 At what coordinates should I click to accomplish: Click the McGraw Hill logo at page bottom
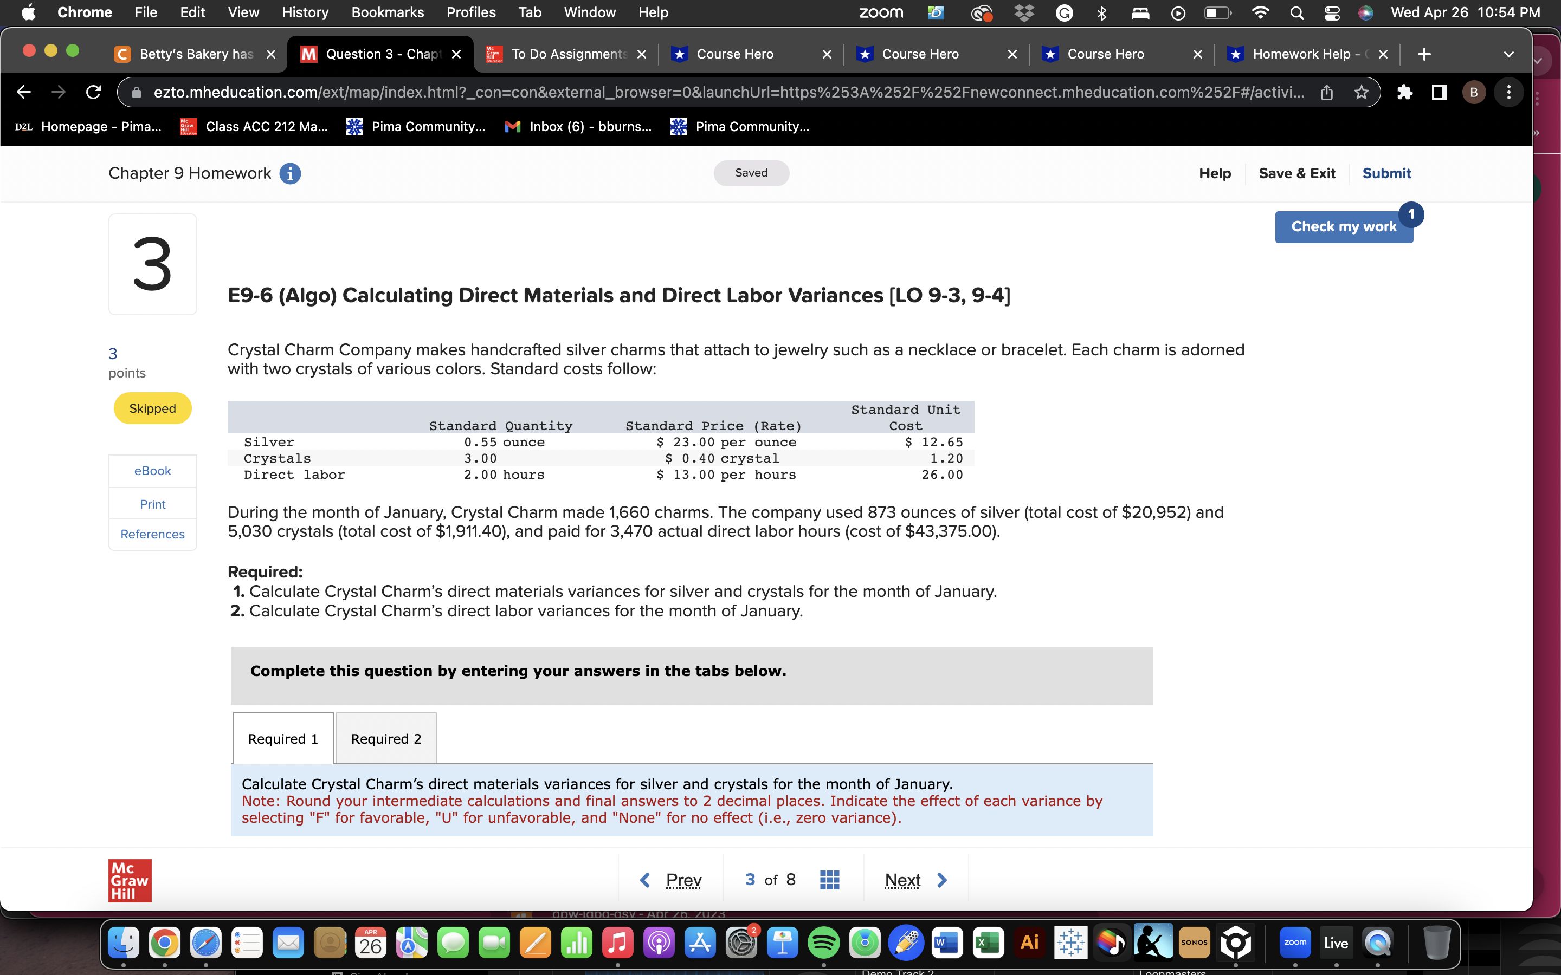129,879
